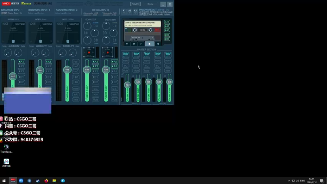The image size is (327, 184).
Task: Open Steam from the taskbar
Action: (x=38, y=181)
